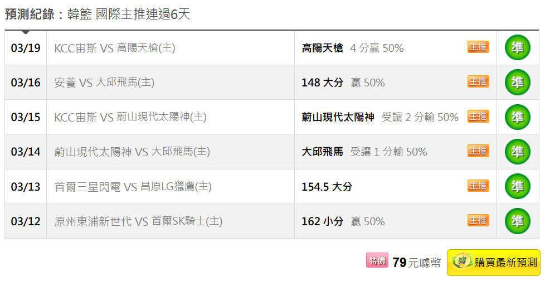
Task: Click the pink 特價 price tag icon
Action: coord(377,260)
